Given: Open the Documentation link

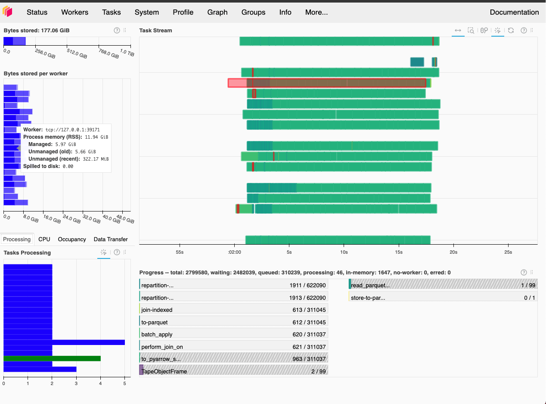Looking at the screenshot, I should [514, 12].
